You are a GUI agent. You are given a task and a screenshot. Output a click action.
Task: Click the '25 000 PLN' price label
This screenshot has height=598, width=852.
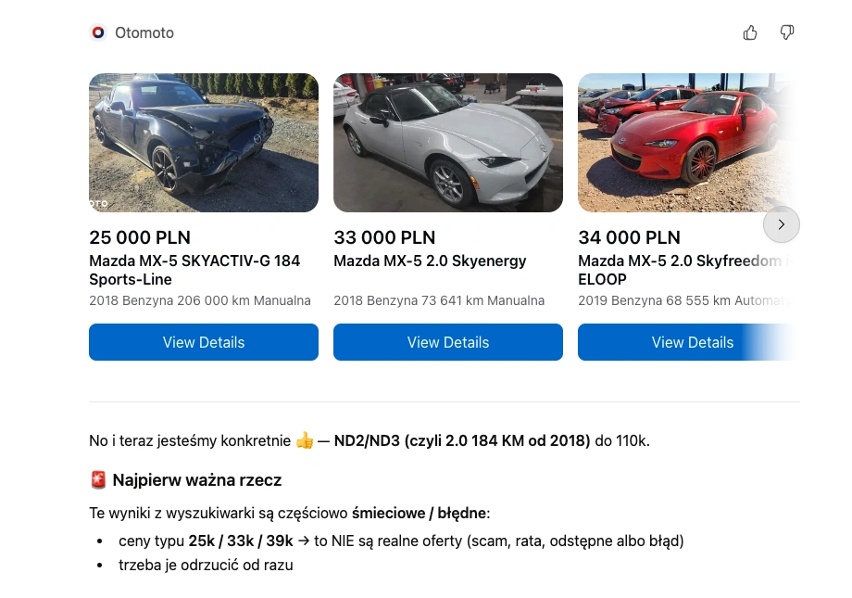tap(139, 237)
